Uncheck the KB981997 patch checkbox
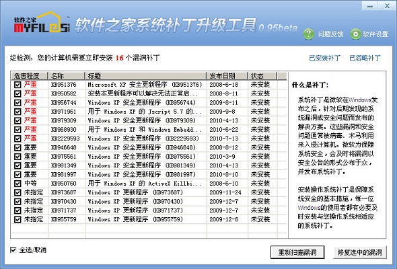 (x=17, y=174)
